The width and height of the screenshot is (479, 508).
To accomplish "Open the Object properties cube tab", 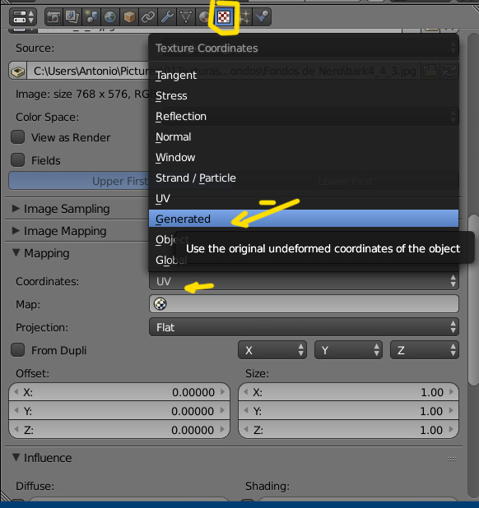I will [x=129, y=16].
